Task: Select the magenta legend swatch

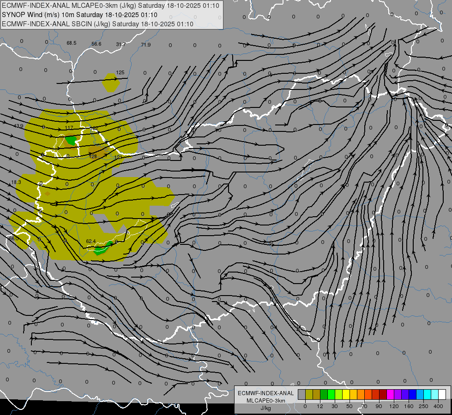Action: pyautogui.click(x=390, y=395)
